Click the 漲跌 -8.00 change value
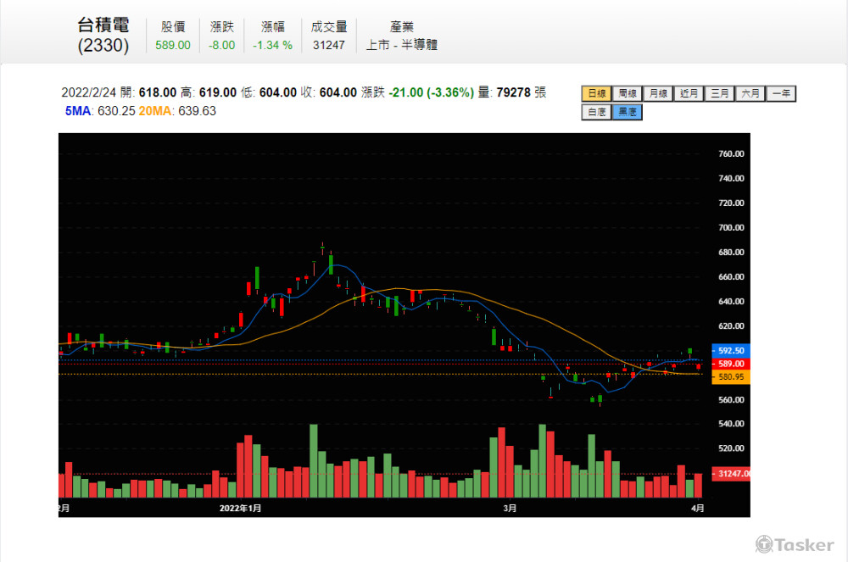 221,46
